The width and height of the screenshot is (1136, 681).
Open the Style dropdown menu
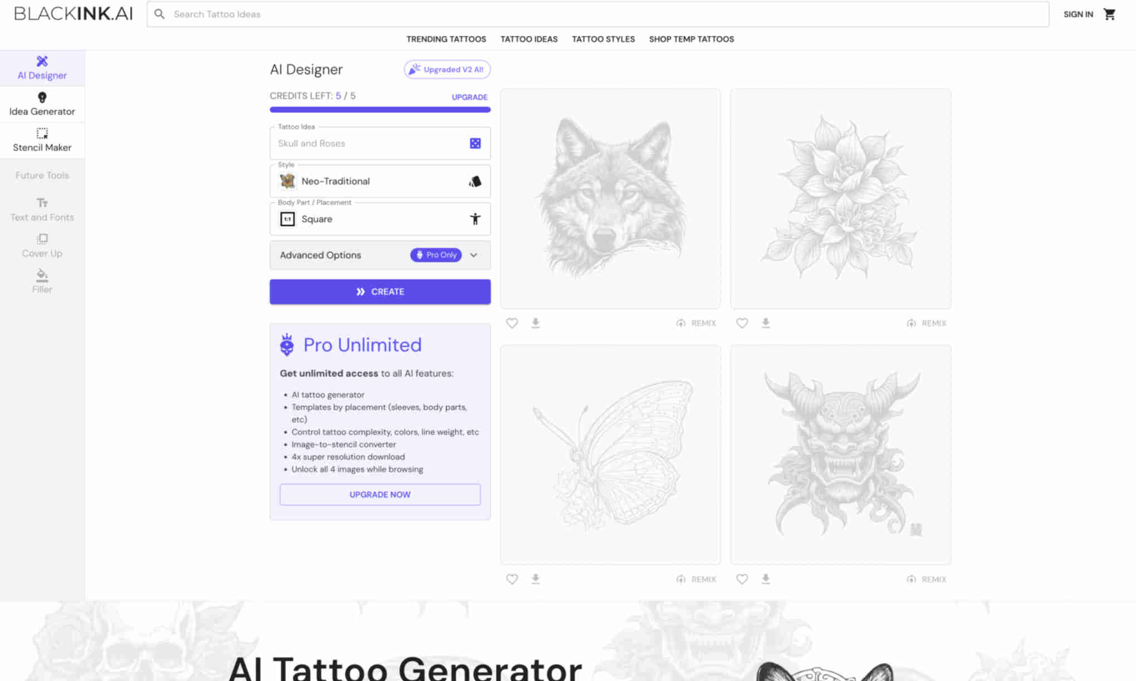tap(380, 181)
